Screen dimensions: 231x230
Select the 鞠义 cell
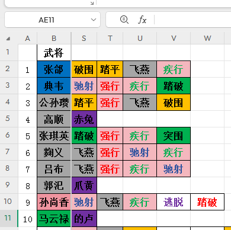click(x=54, y=152)
